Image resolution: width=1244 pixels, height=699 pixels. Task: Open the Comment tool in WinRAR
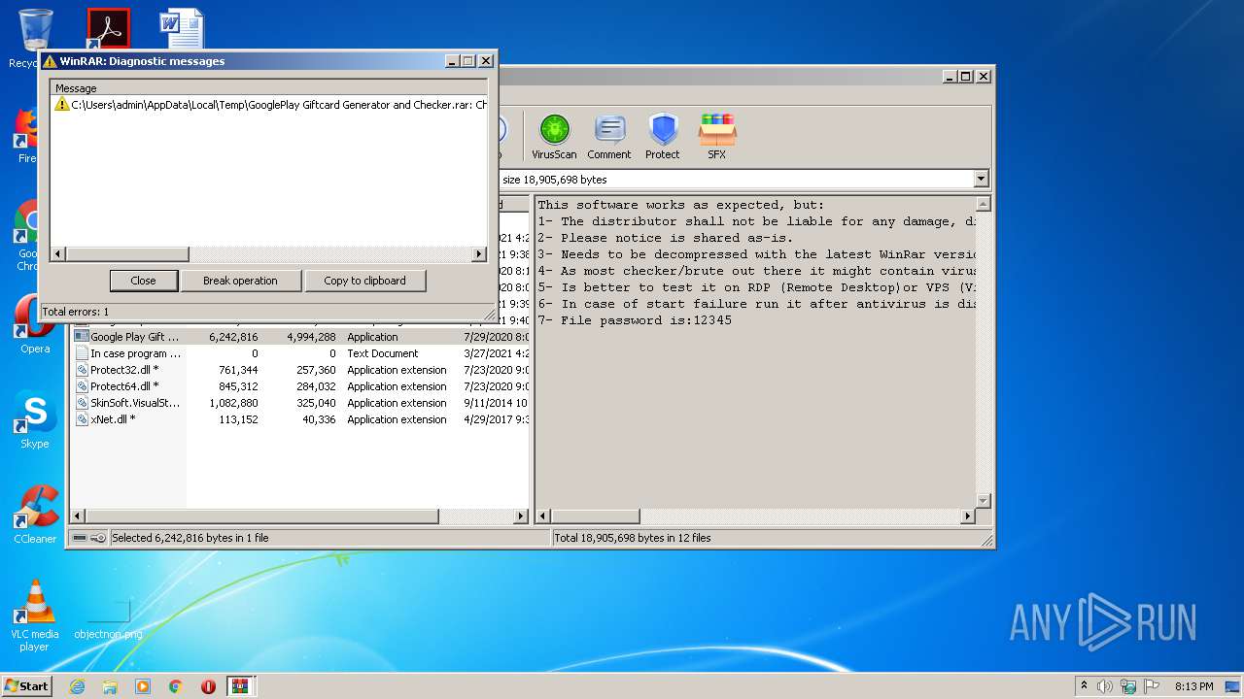(609, 136)
